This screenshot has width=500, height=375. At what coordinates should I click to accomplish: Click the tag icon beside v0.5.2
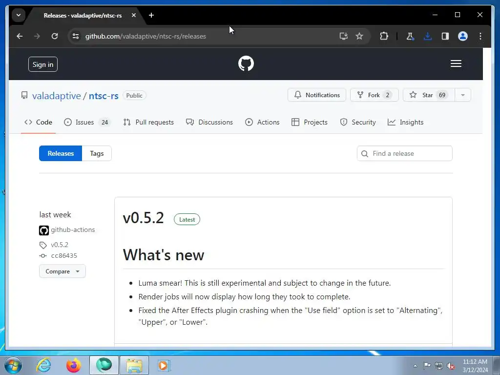pos(43,245)
